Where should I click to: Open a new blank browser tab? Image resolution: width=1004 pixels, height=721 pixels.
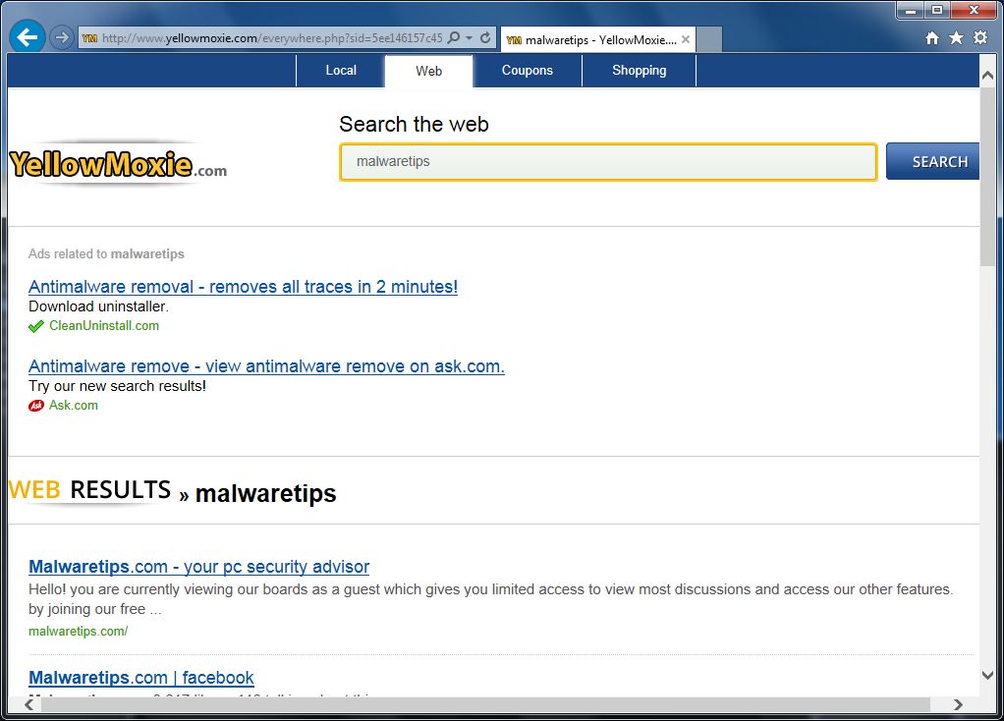click(x=709, y=39)
